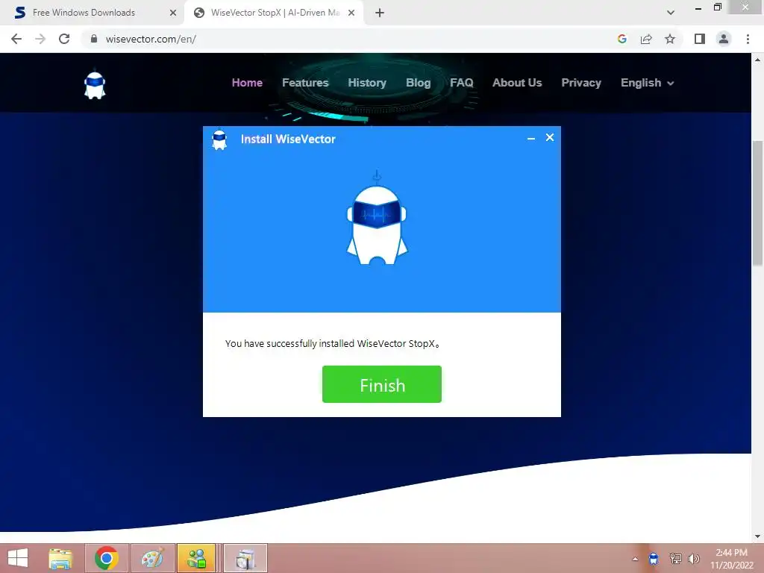The height and width of the screenshot is (573, 764).
Task: Click scrollbar down arrow
Action: (757, 536)
